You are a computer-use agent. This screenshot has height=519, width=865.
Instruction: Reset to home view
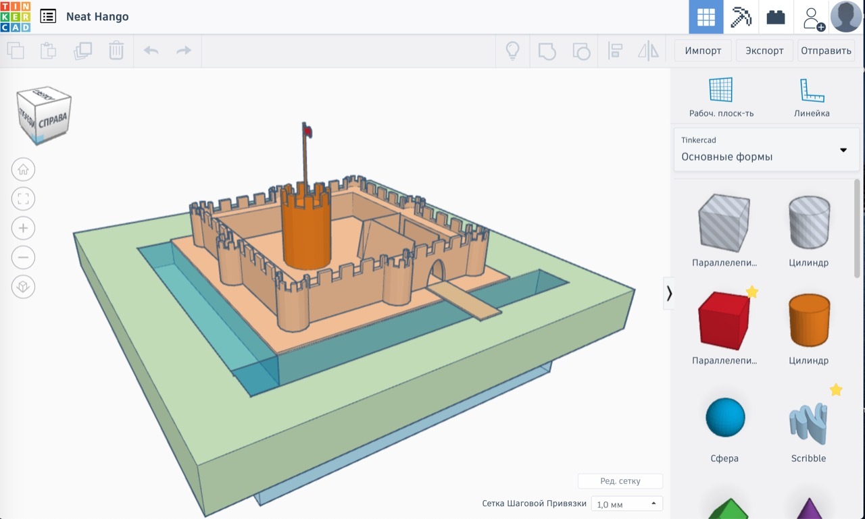coord(24,169)
